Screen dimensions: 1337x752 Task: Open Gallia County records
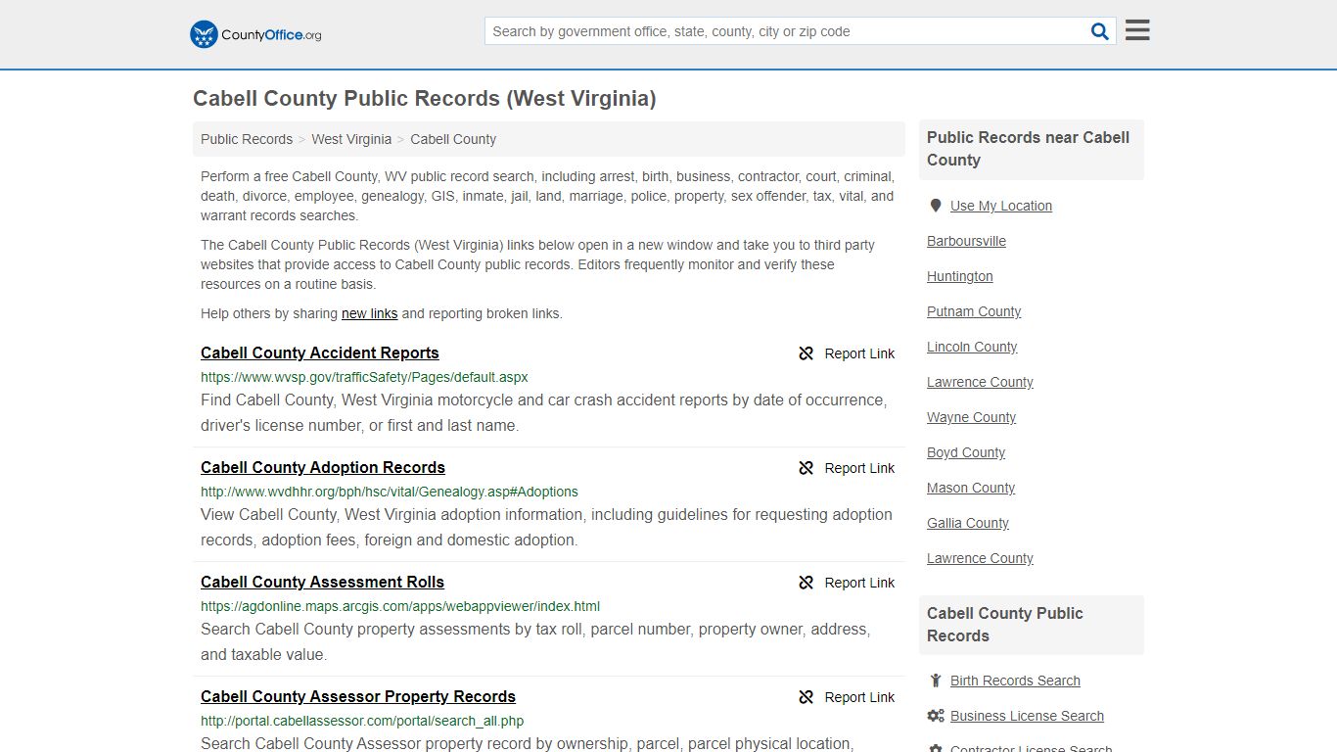968,523
